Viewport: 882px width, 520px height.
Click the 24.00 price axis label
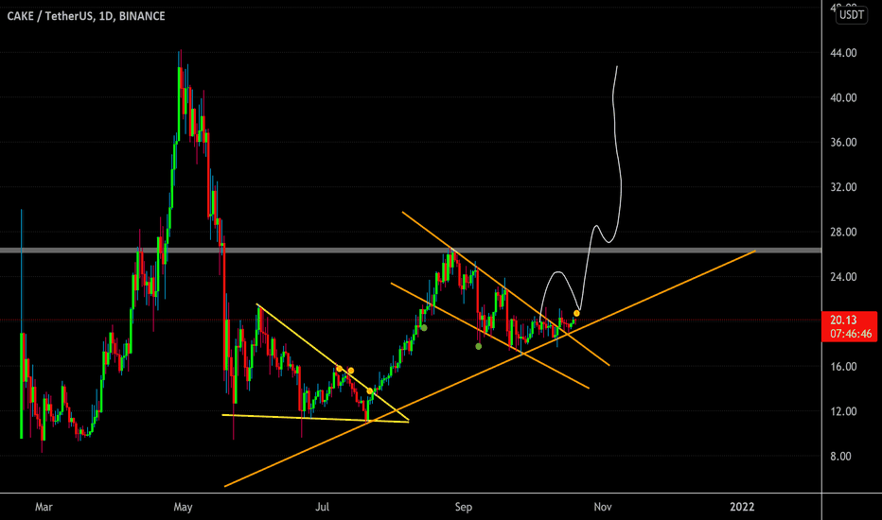click(x=843, y=277)
